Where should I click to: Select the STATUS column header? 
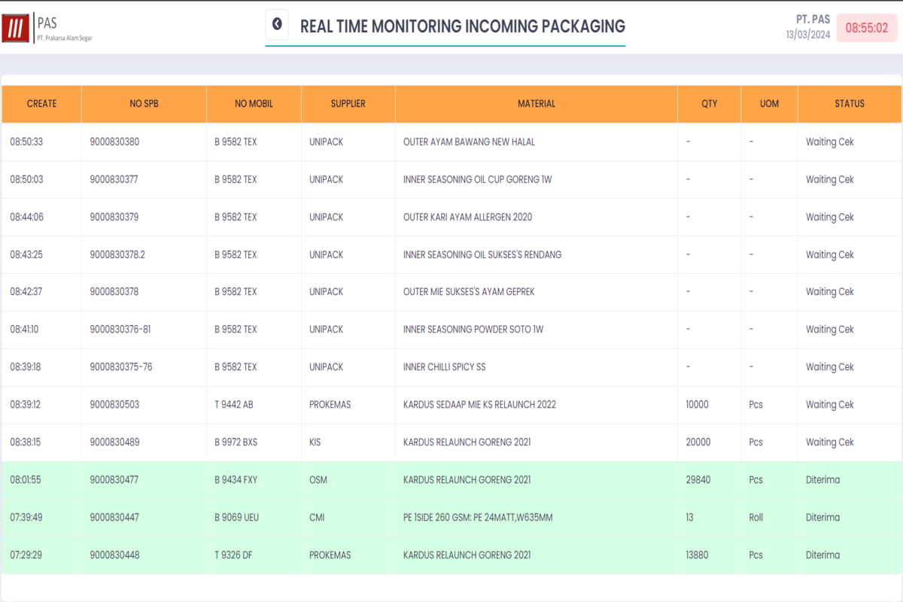[x=849, y=104]
